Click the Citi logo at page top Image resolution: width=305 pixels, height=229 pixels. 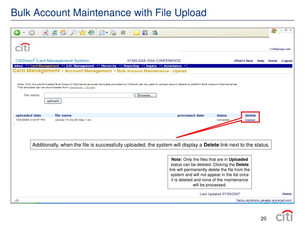coord(23,47)
